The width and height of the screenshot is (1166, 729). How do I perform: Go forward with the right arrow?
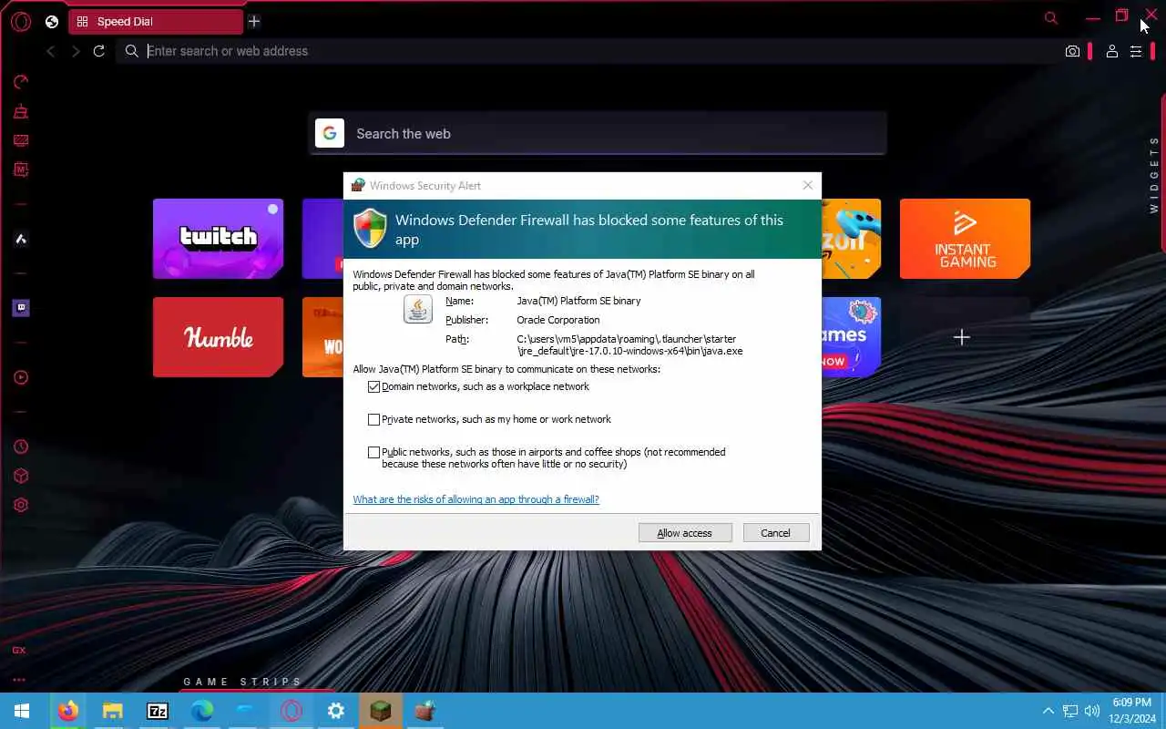[x=76, y=51]
